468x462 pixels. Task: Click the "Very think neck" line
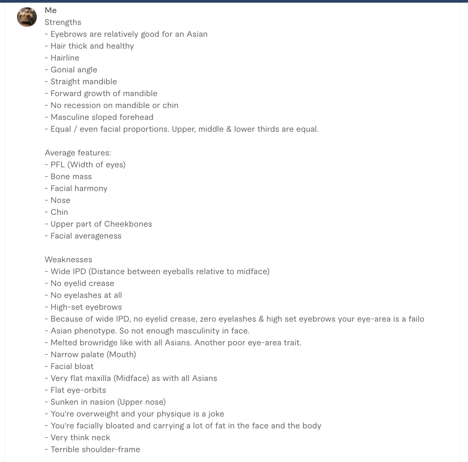click(77, 438)
